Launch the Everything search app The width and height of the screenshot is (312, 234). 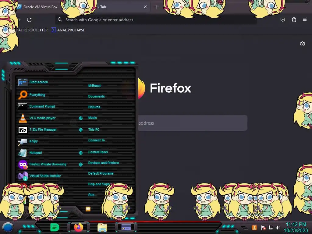(32, 95)
